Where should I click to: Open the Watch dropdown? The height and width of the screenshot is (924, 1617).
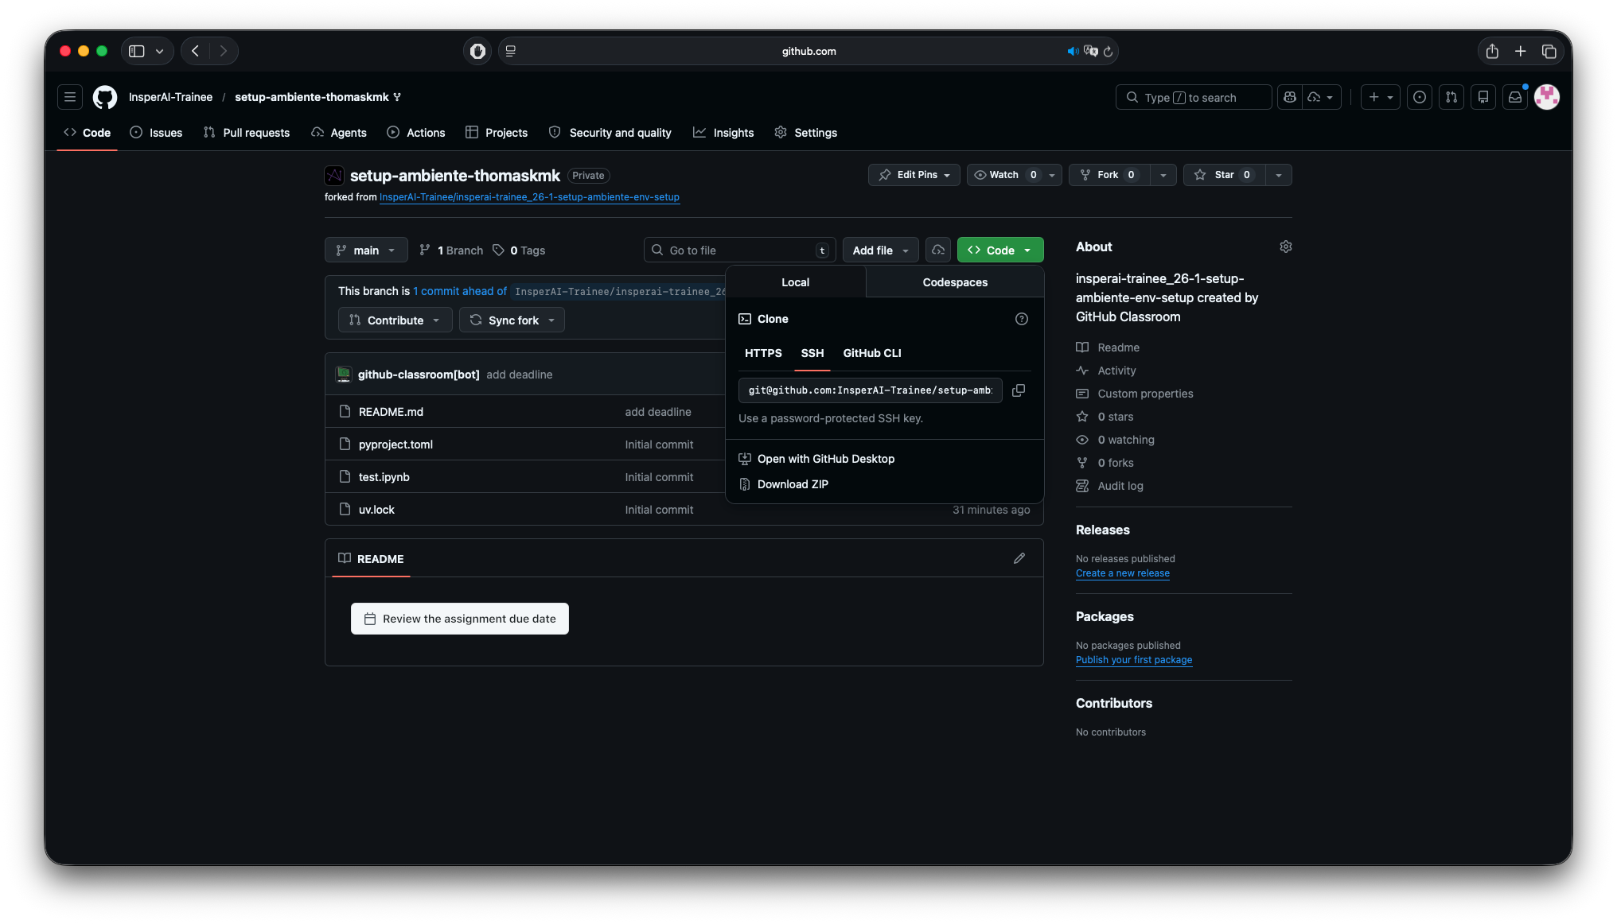coord(1014,175)
